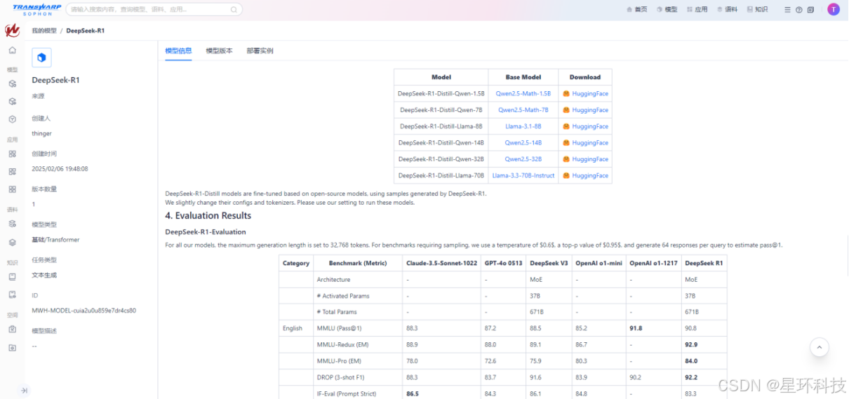The image size is (849, 399).
Task: Open the user avatar T
Action: tap(833, 9)
